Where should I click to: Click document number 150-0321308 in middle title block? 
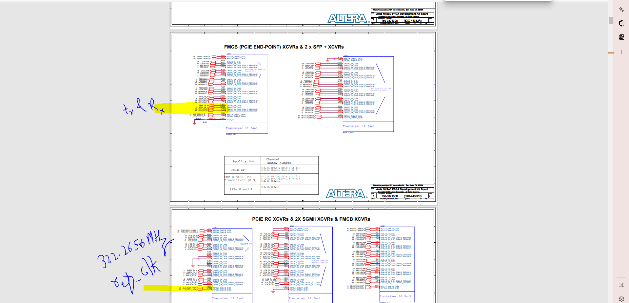click(x=389, y=196)
